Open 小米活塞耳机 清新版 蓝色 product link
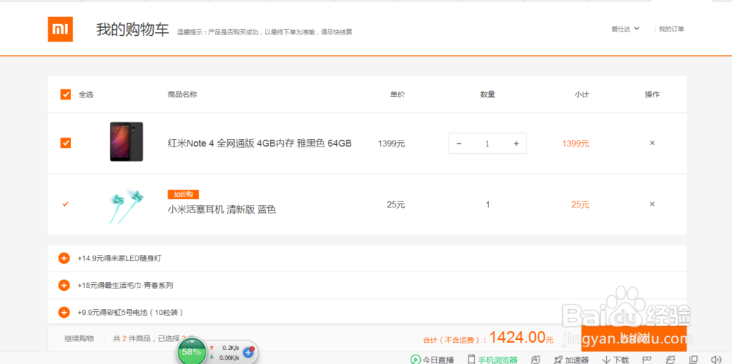732x364 pixels. click(222, 209)
